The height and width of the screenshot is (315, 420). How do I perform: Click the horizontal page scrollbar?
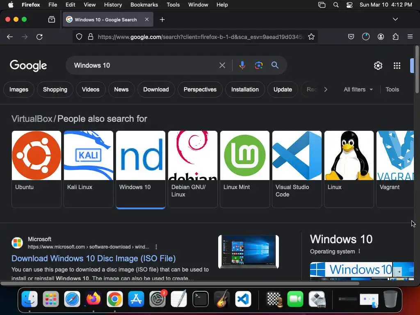[180, 283]
